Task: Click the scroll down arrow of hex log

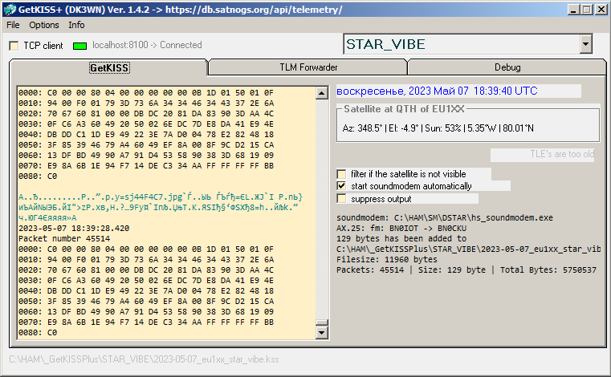Action: click(321, 333)
